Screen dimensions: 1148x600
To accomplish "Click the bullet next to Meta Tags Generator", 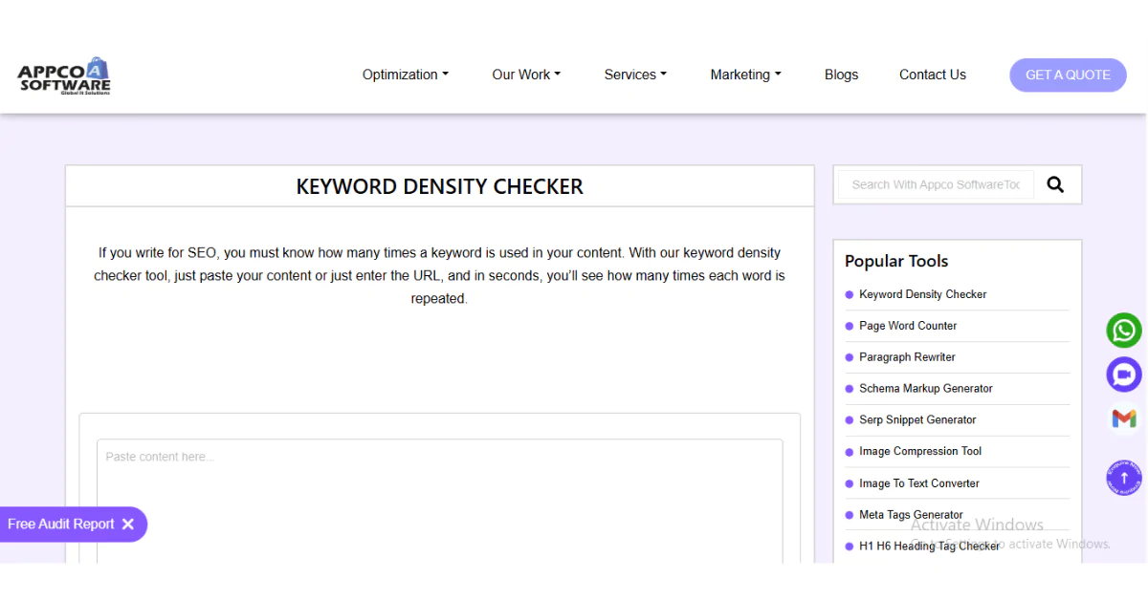I will pos(849,514).
